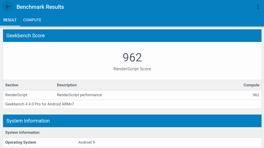Click the Compute column header
Screen dimensions: 264x148
[x=251, y=85]
